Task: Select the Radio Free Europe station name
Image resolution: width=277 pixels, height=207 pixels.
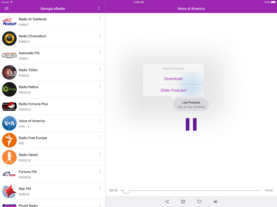Action: tap(33, 138)
